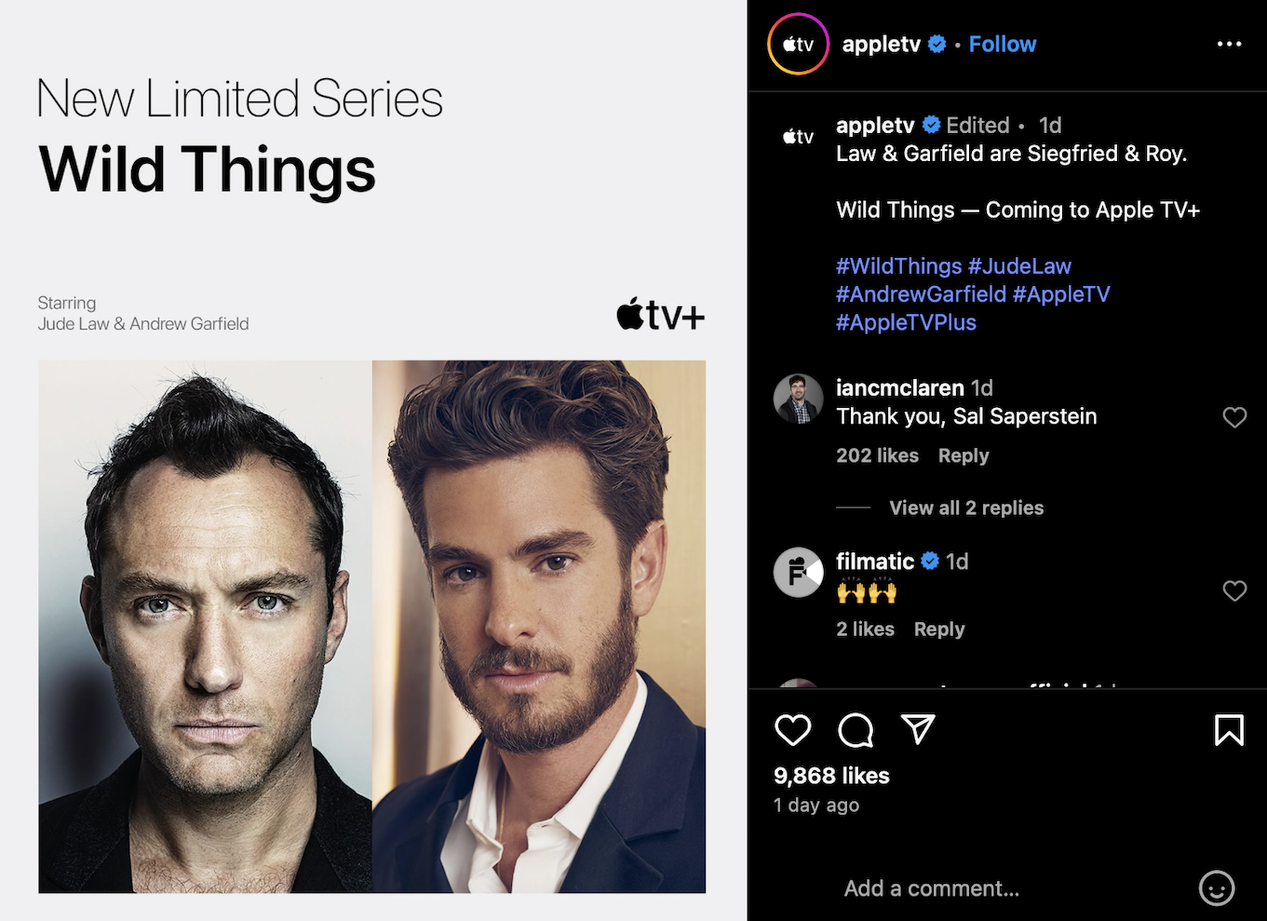Like iancmclaren's comment with heart

tap(1234, 417)
